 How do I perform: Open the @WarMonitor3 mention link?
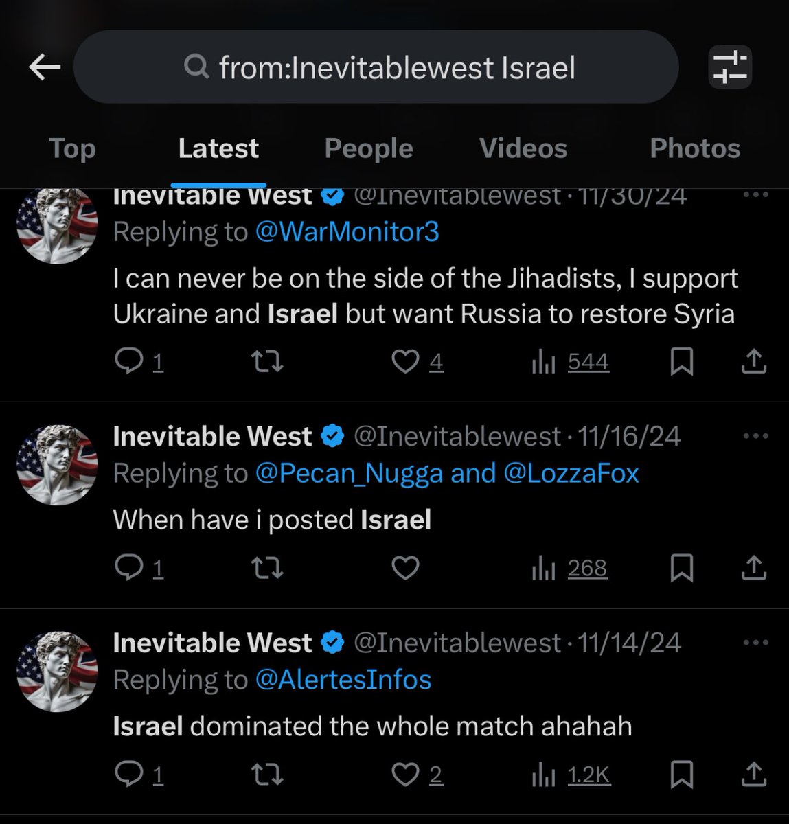(x=347, y=232)
